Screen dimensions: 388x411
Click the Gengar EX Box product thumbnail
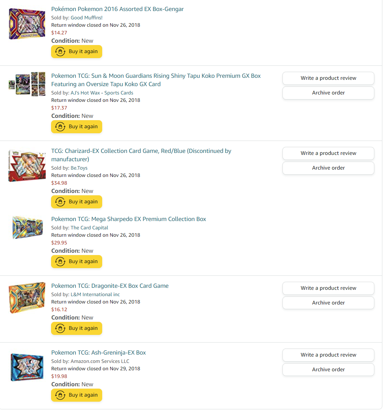[27, 24]
